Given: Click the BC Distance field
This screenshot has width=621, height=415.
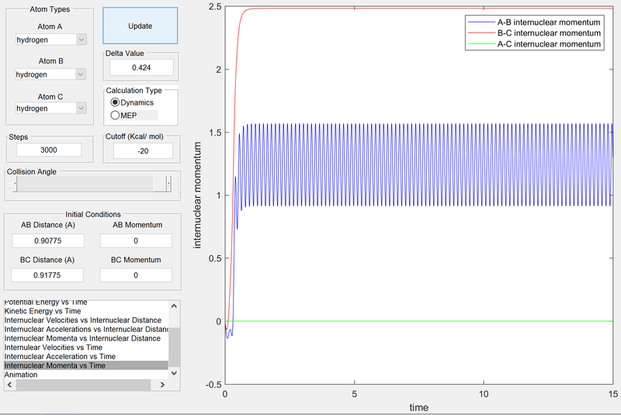Looking at the screenshot, I should (47, 275).
